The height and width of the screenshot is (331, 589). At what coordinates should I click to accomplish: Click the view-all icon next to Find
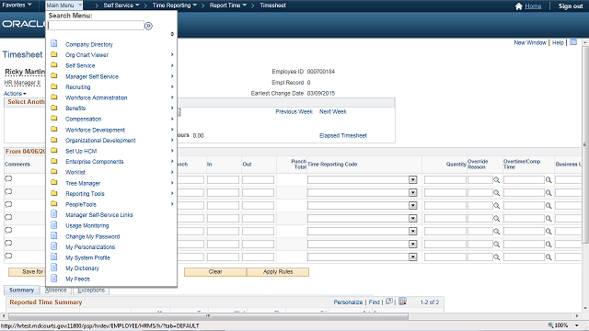pos(389,302)
